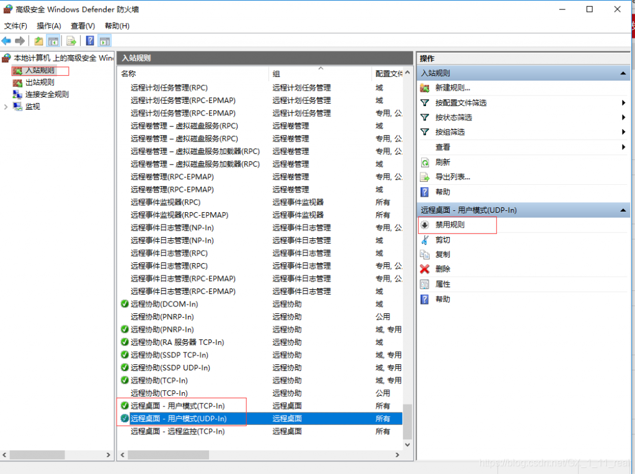Click the 复制 copy icon
The image size is (635, 474).
coord(425,254)
